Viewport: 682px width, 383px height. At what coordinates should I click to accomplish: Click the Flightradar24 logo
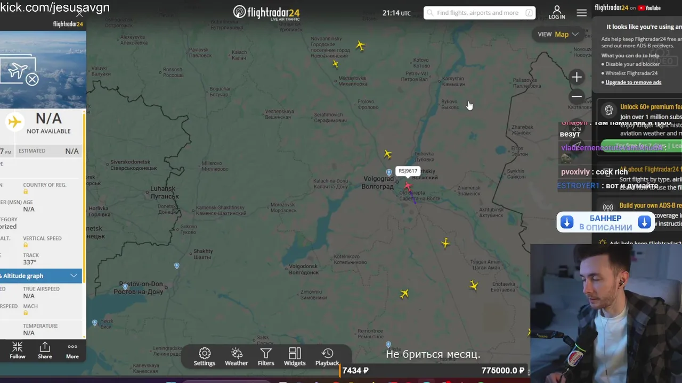[266, 12]
